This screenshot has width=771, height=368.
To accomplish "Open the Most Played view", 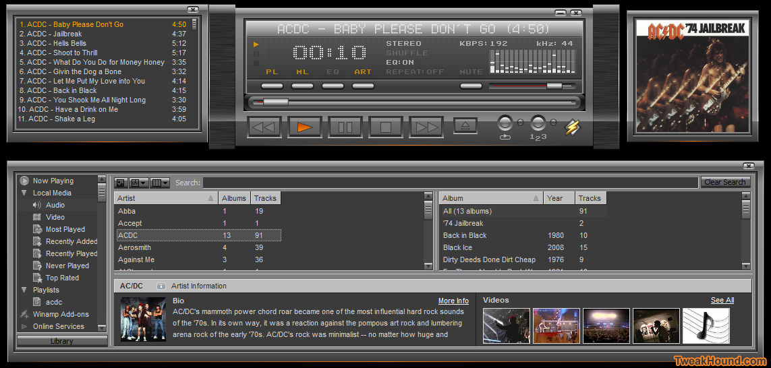I will pos(65,229).
